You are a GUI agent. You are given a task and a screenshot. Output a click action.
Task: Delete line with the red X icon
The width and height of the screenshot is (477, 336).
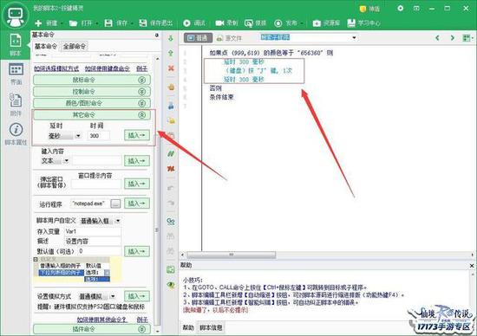click(171, 68)
